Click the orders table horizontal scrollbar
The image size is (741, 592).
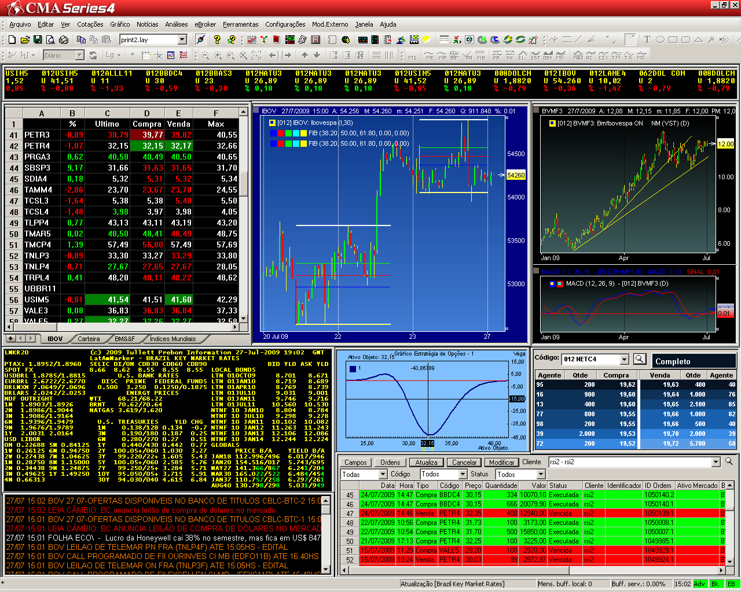click(532, 571)
